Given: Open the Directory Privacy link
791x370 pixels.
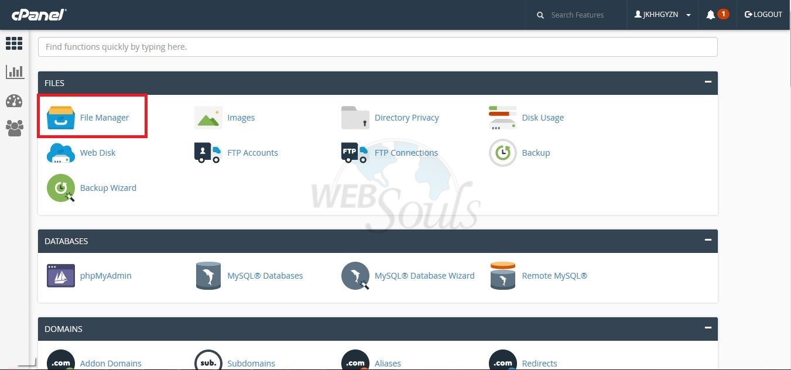Looking at the screenshot, I should 407,118.
